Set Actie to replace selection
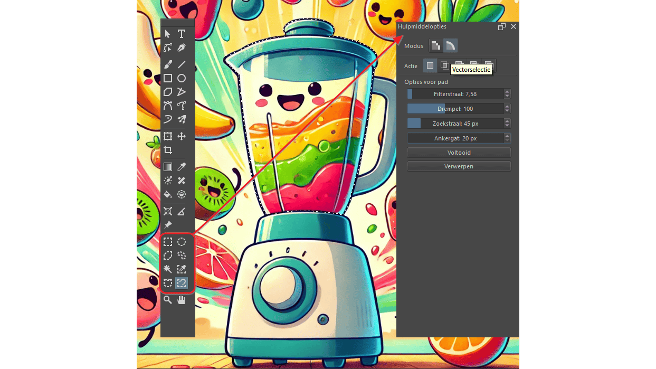Image resolution: width=656 pixels, height=369 pixels. coord(430,65)
